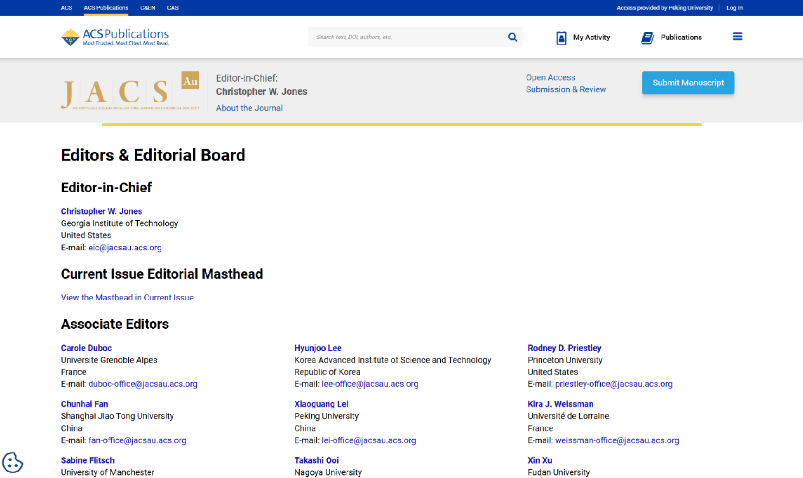The image size is (803, 478).
Task: Switch to the CAS top navigation tab
Action: 173,8
